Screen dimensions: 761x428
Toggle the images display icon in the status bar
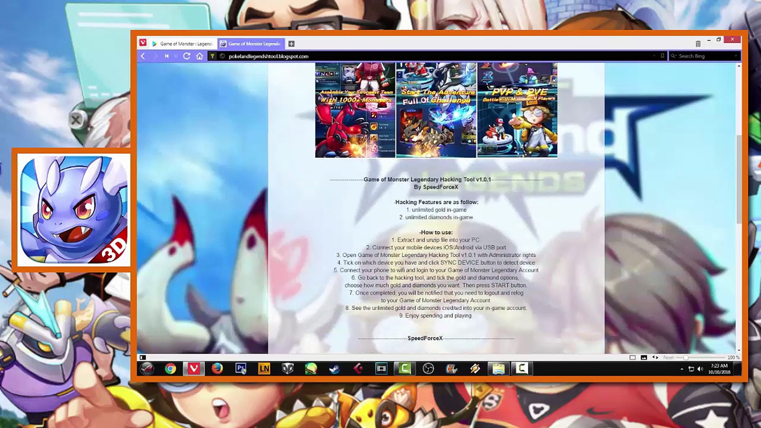click(644, 357)
